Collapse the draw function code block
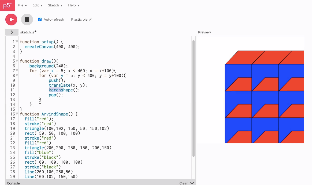 point(17,61)
